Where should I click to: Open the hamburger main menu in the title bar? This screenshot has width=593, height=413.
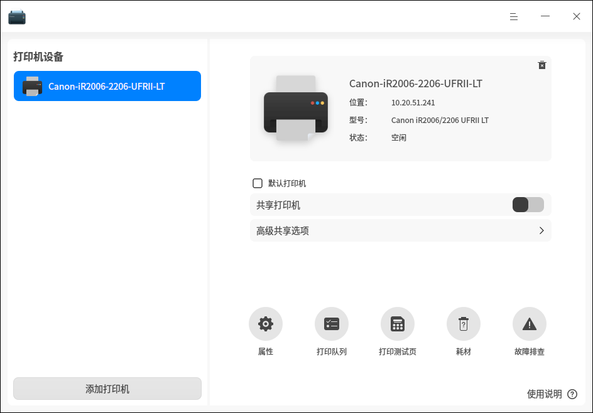tap(514, 16)
